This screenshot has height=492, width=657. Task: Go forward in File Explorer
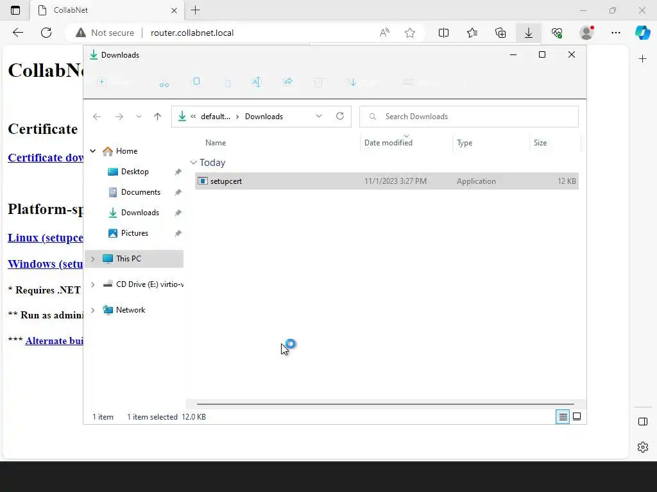pos(119,117)
